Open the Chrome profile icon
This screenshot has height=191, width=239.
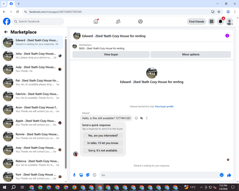(x=228, y=12)
